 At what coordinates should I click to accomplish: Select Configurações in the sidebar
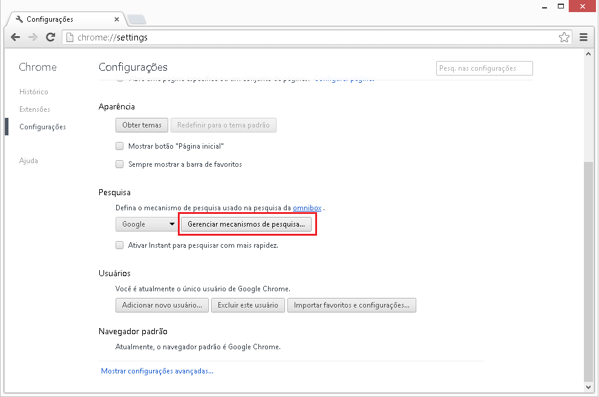tap(42, 127)
